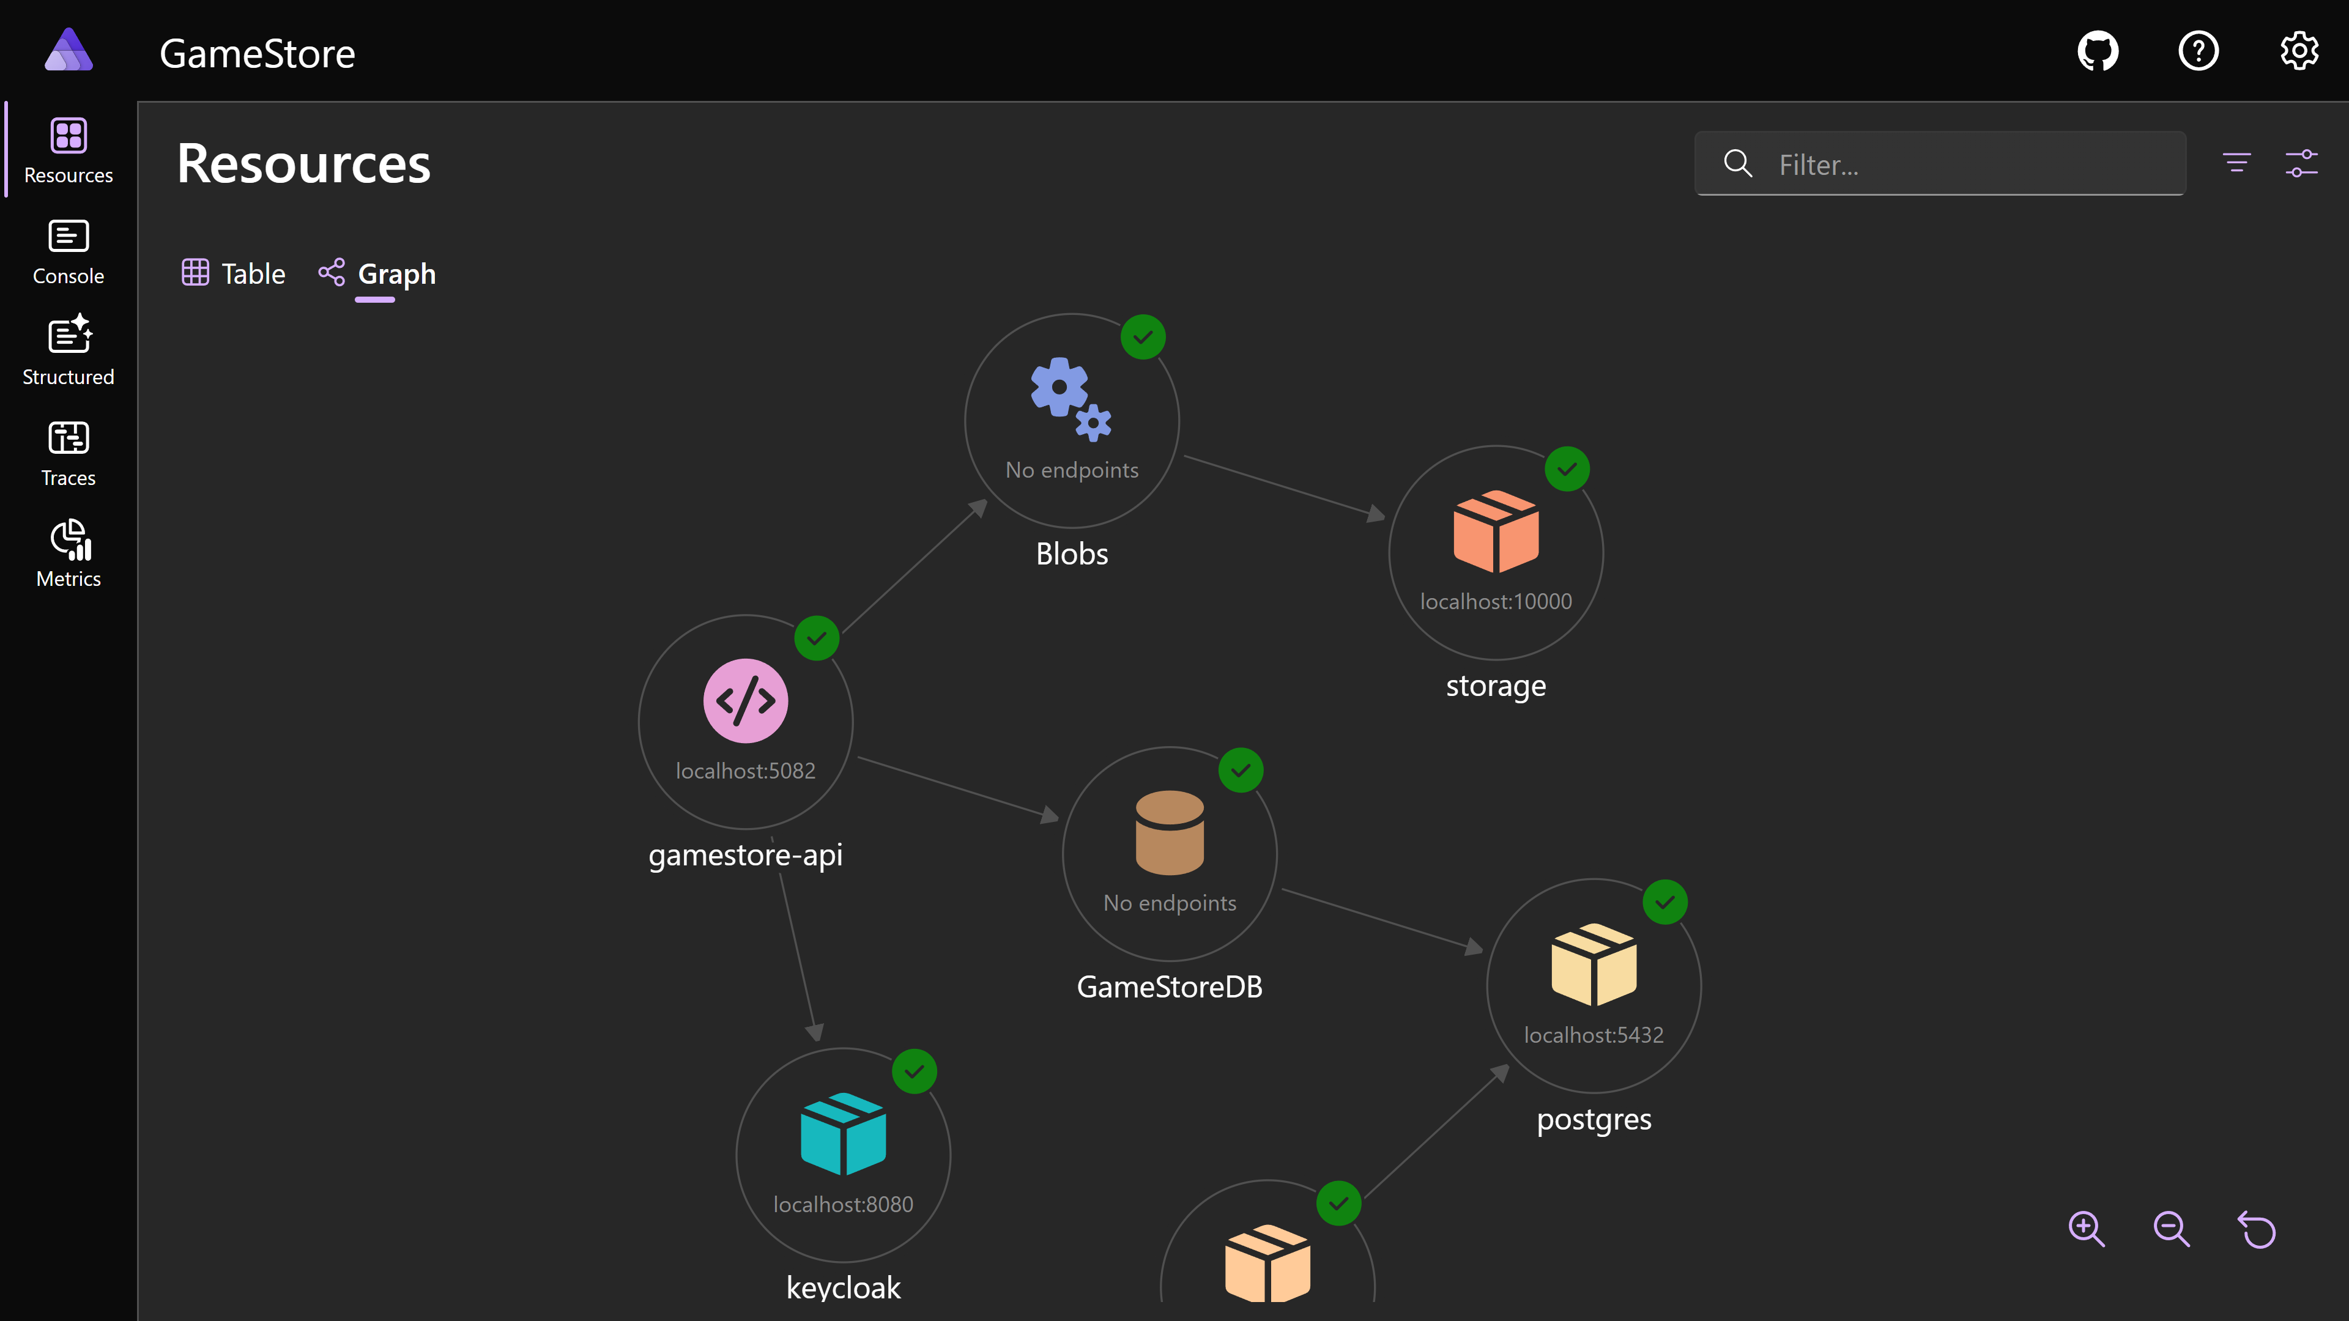Zoom out of the graph
The width and height of the screenshot is (2349, 1321).
tap(2172, 1229)
